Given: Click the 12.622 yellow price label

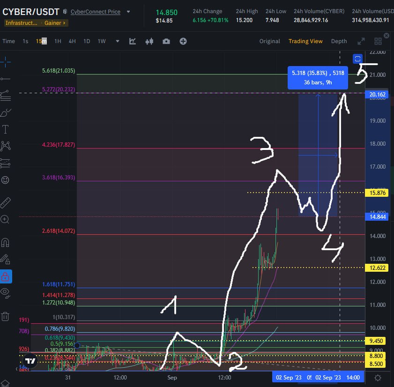Looking at the screenshot, I should click(x=377, y=268).
